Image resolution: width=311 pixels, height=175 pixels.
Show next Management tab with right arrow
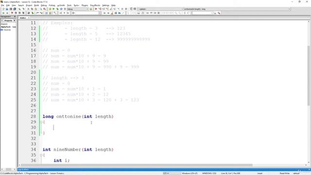15,20
